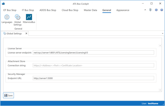165x106 pixels.
Task: Click the Save button
Action: pos(8,95)
